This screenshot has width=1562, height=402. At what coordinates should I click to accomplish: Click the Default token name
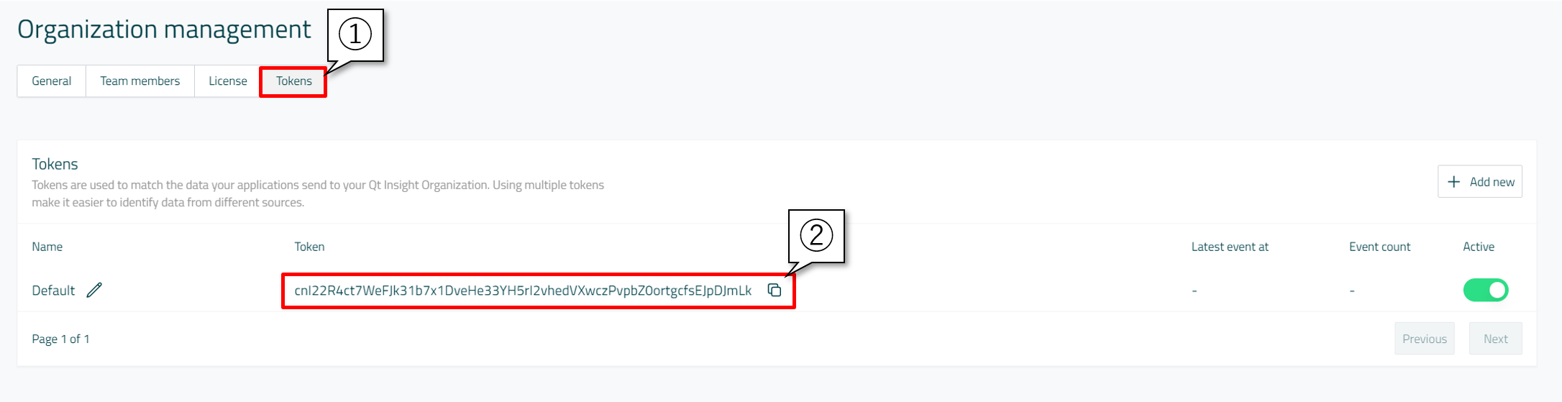[x=53, y=291]
